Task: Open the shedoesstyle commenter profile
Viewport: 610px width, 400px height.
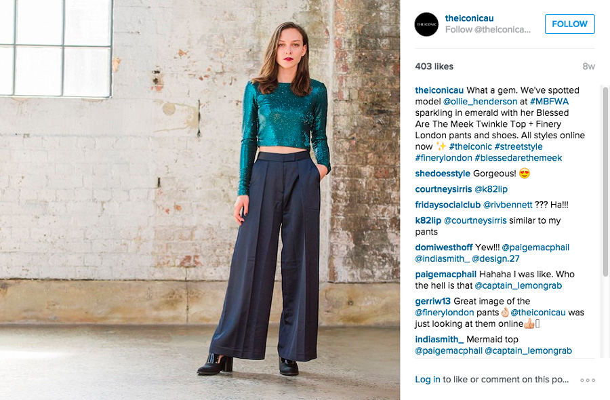Action: click(x=443, y=174)
